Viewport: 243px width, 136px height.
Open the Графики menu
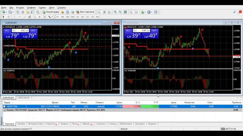click(31, 8)
